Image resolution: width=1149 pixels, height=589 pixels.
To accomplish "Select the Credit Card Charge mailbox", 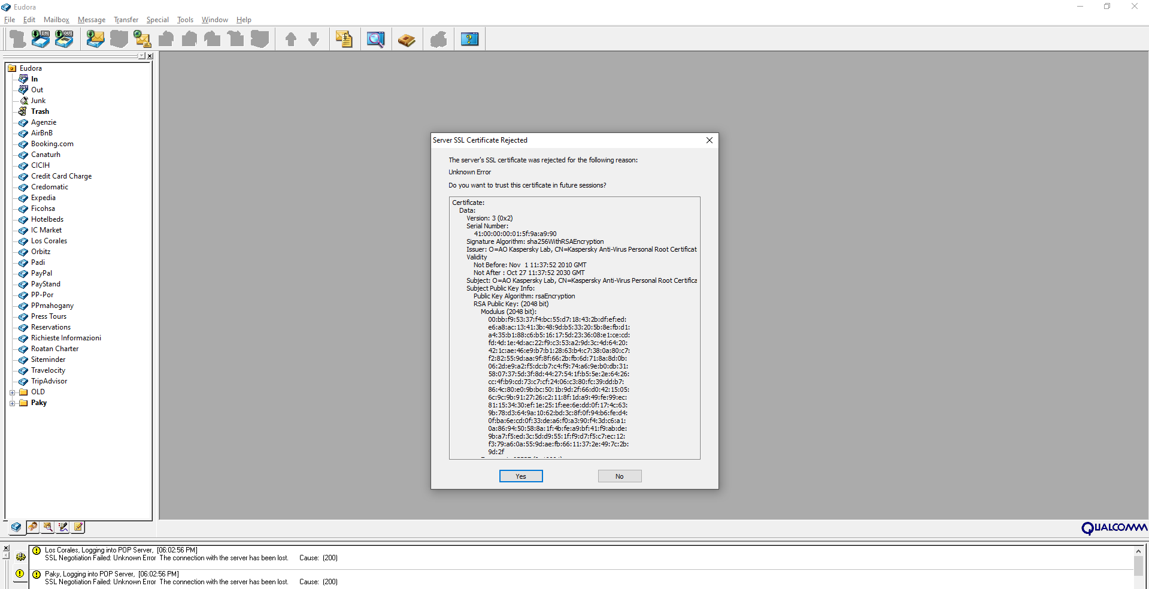I will coord(61,176).
